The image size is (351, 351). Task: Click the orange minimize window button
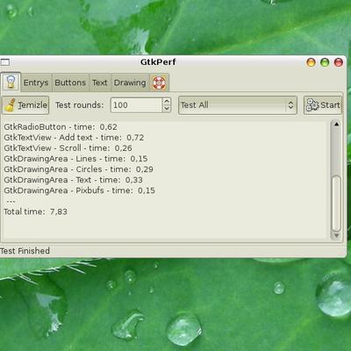311,62
